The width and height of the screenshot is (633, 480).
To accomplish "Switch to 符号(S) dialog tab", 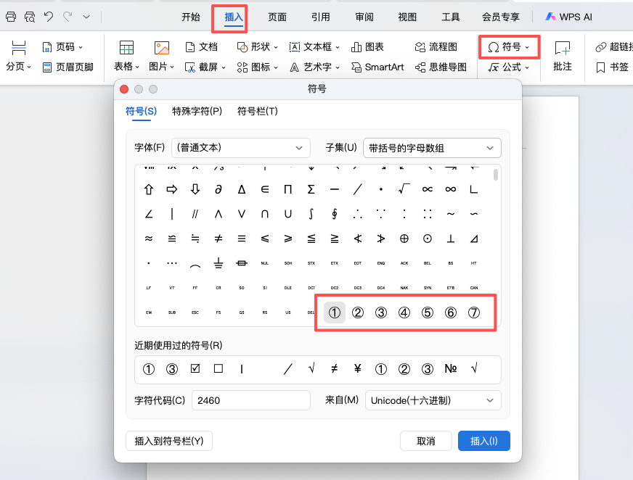I will (141, 111).
